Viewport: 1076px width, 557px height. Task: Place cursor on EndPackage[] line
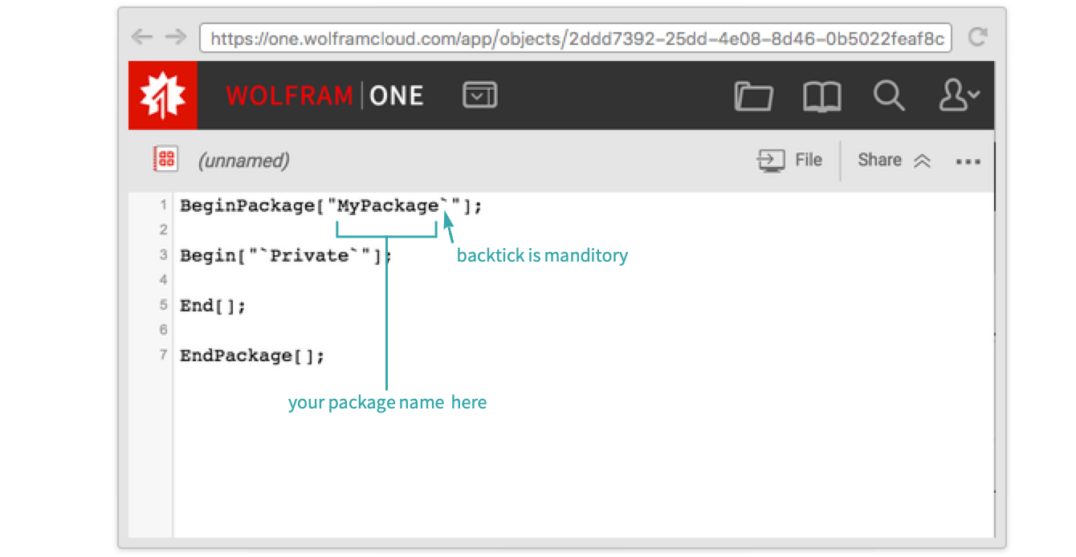tap(252, 356)
